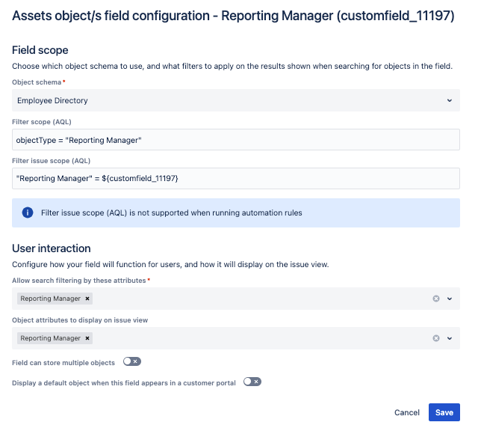
Task: Click the 'Choose which object schema to use' description
Action: [232, 67]
